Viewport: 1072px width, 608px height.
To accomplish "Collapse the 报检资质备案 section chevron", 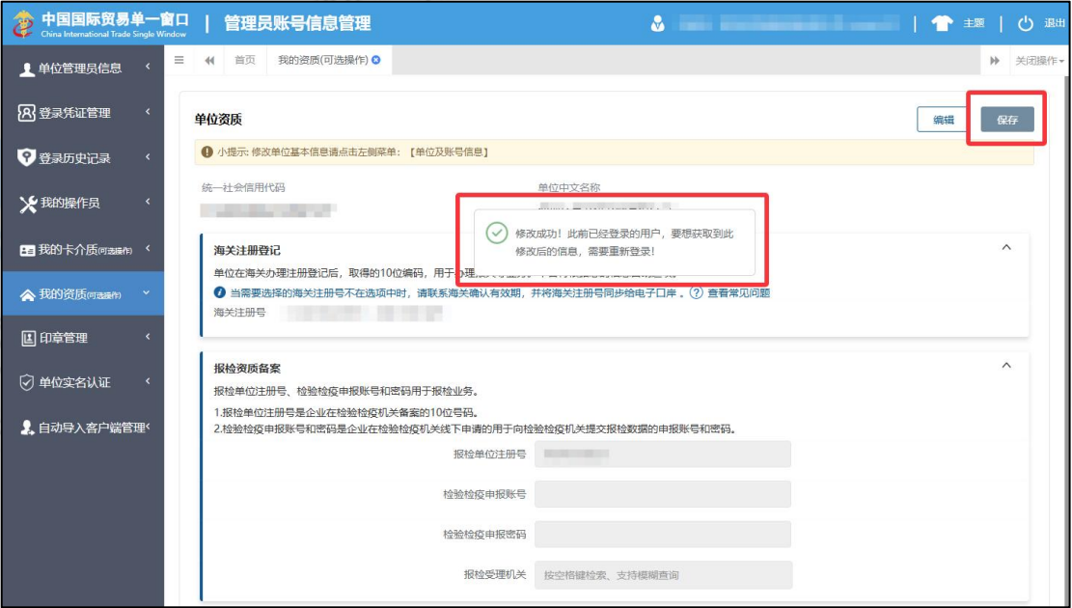I will 1006,365.
